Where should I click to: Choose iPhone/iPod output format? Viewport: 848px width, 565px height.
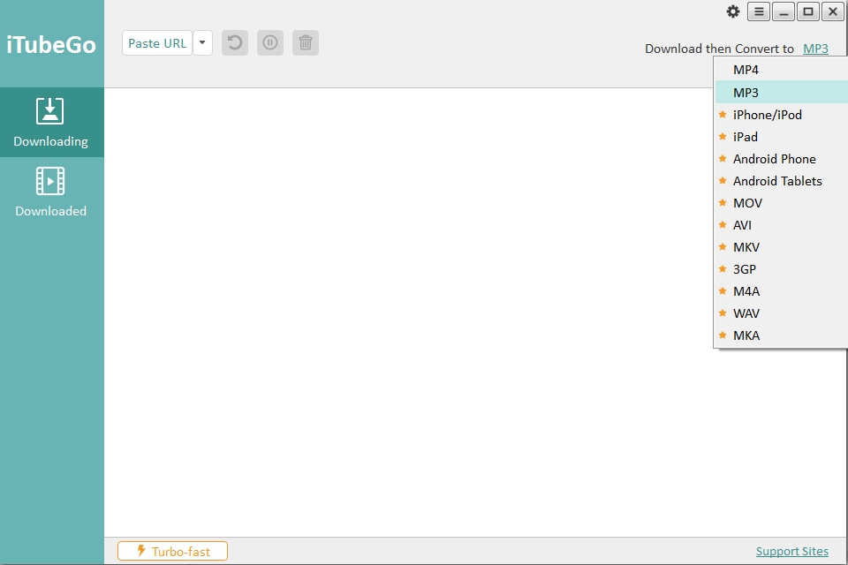tap(781, 115)
